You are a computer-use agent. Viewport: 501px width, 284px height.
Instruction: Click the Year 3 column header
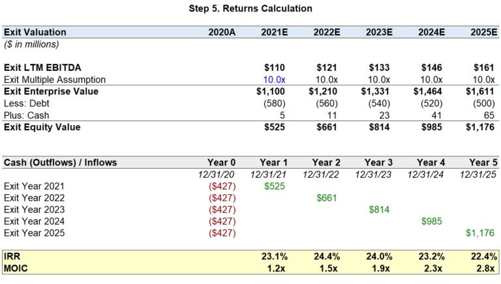pos(379,162)
